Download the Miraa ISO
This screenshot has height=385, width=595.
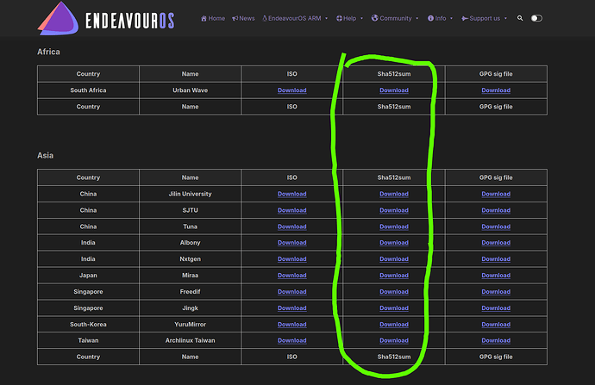pos(291,275)
